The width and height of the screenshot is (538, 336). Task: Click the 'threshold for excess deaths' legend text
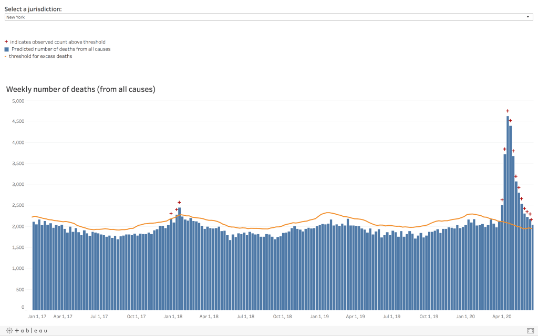[x=40, y=56]
